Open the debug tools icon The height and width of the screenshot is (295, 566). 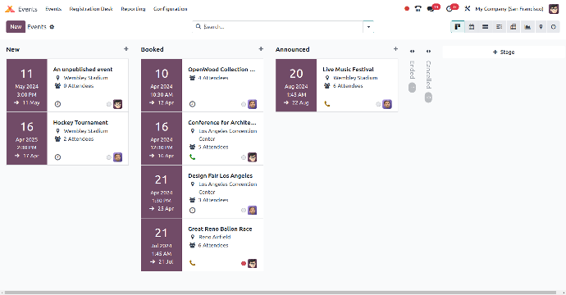click(x=467, y=9)
